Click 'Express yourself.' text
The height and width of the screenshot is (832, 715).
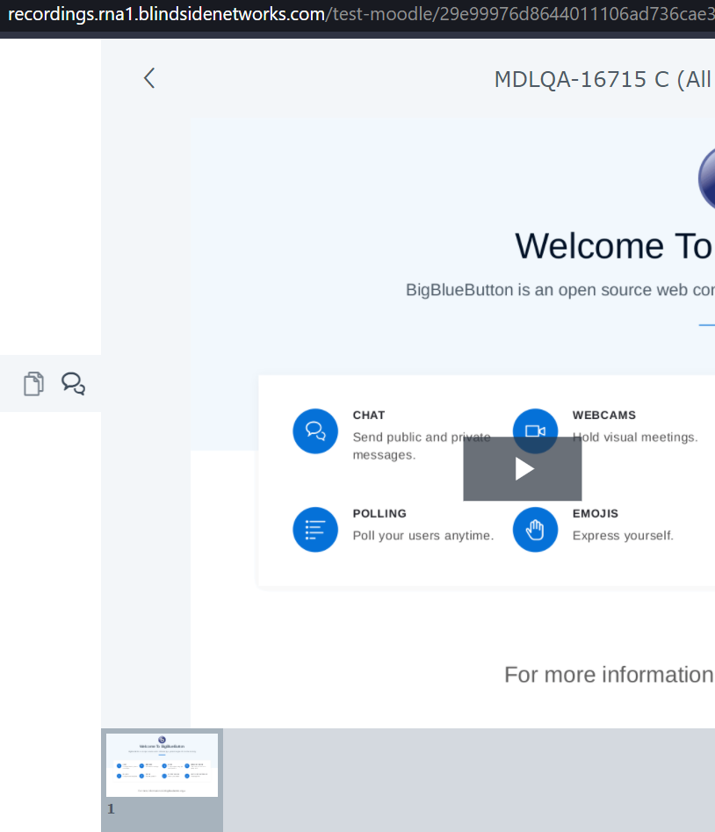[x=623, y=535]
